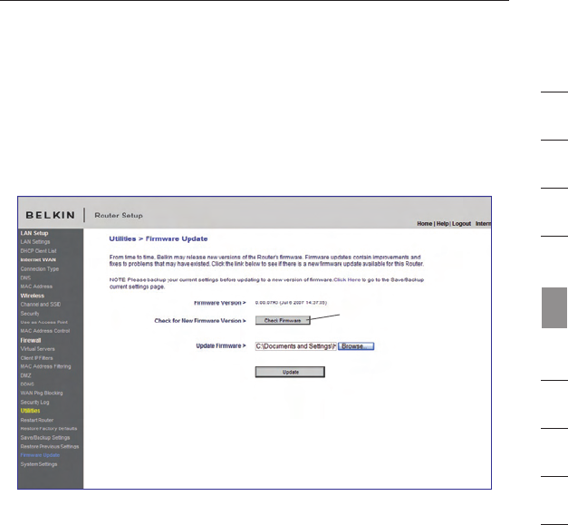568x525 pixels.
Task: Open LAN Settings in the sidebar
Action: [35, 242]
